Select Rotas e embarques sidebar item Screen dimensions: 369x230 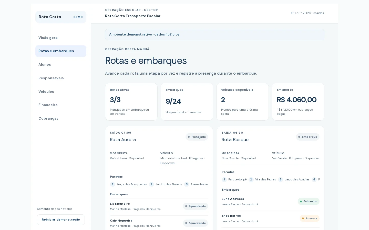coord(61,51)
